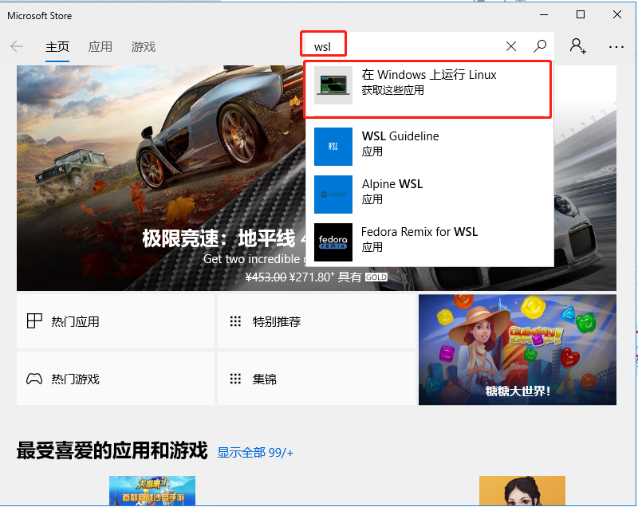Switch to the 应用 tab
The width and height of the screenshot is (638, 507).
(x=100, y=47)
